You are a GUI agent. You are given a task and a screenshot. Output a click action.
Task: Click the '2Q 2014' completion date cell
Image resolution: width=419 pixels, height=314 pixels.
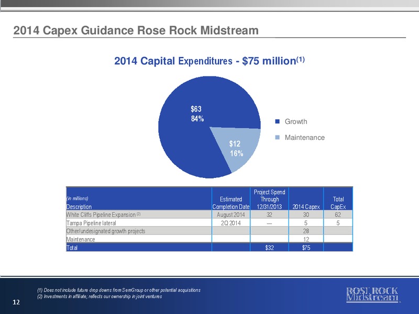(x=231, y=223)
